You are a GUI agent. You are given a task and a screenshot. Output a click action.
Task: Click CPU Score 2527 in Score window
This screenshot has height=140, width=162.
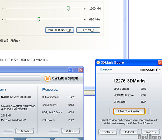143,102
